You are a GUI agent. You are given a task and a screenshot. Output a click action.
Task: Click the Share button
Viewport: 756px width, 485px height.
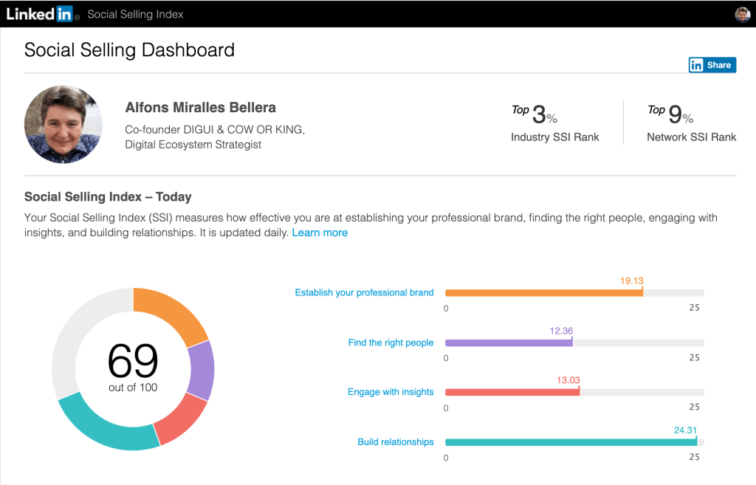718,65
